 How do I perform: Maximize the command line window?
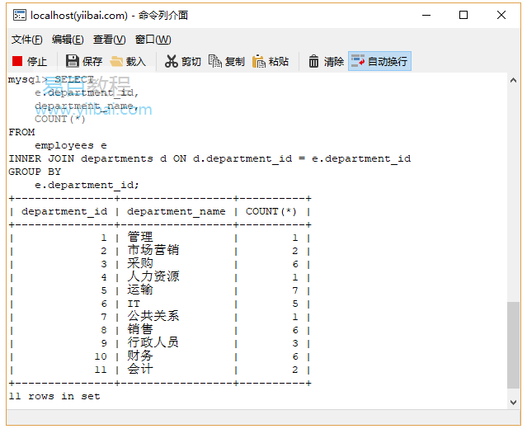click(x=463, y=15)
